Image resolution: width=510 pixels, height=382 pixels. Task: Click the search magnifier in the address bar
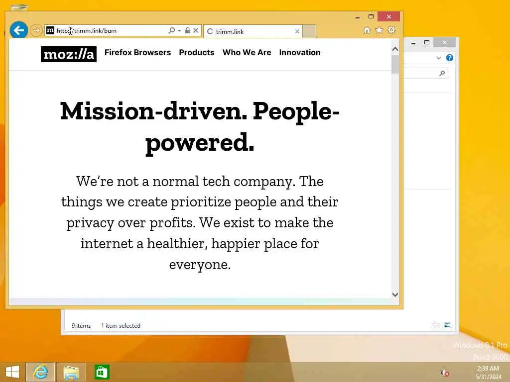tap(171, 30)
